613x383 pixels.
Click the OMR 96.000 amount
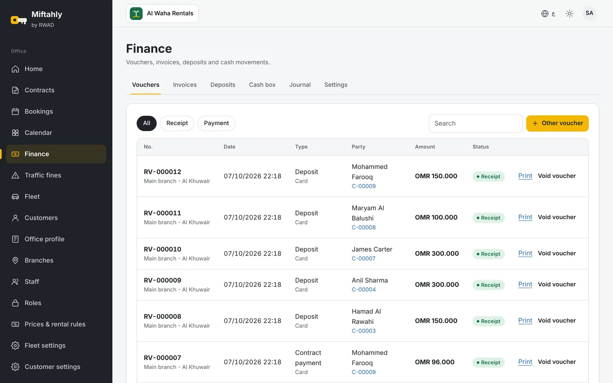click(435, 362)
